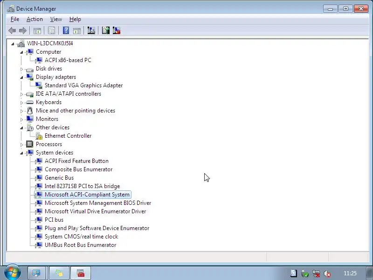Expand the Processors category
The width and height of the screenshot is (373, 280).
[x=21, y=145]
